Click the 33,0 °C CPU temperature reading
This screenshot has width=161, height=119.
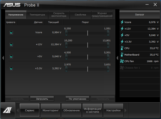pyautogui.click(x=154, y=48)
